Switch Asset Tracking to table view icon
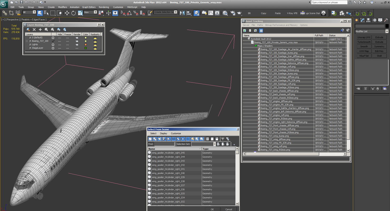The width and height of the screenshot is (390, 211). coord(261,31)
